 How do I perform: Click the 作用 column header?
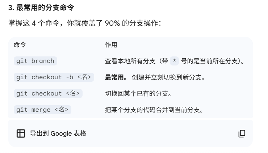(x=111, y=45)
